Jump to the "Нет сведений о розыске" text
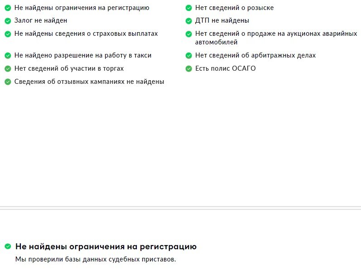 234,8
